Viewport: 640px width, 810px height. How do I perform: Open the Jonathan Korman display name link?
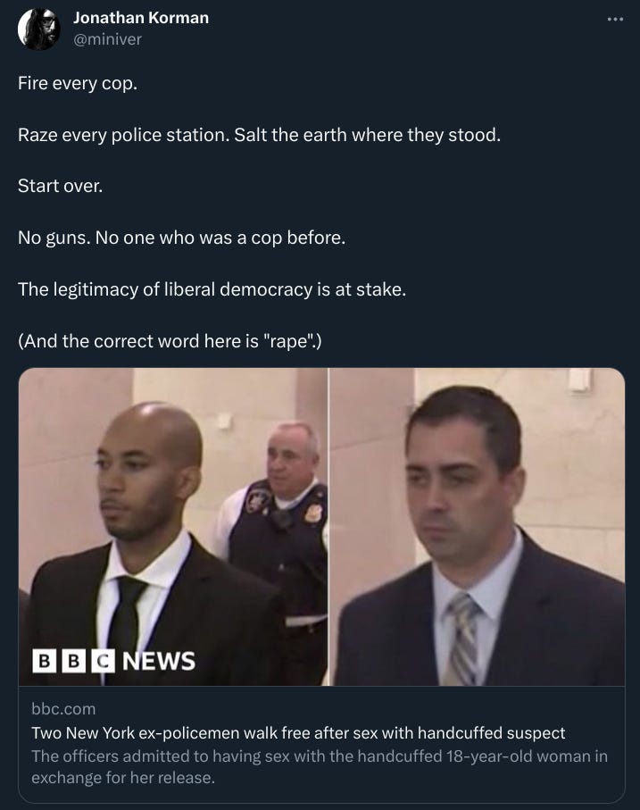coord(141,18)
